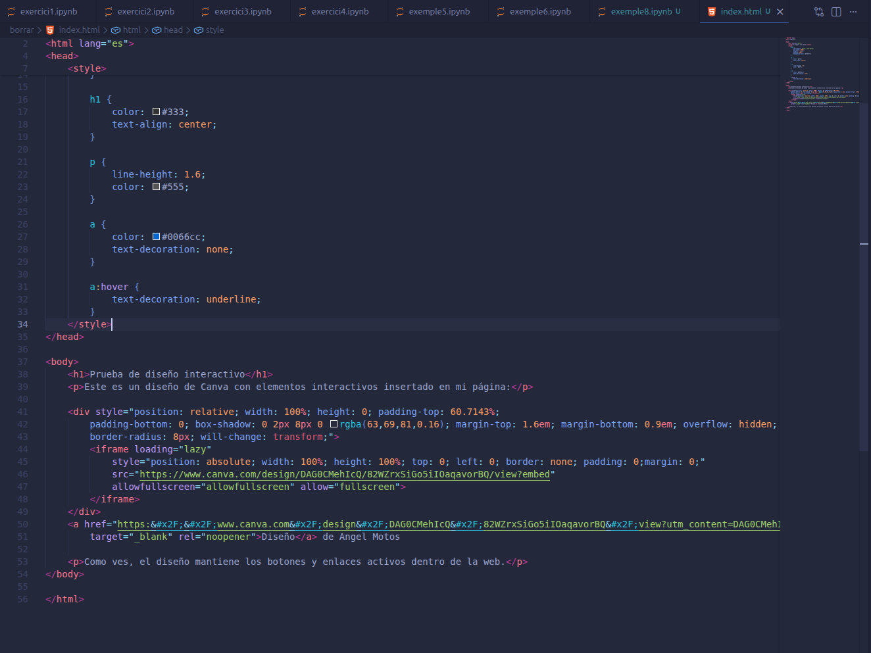The height and width of the screenshot is (653, 871).
Task: Click the HTML5 icon on index.html tab
Action: tap(711, 12)
